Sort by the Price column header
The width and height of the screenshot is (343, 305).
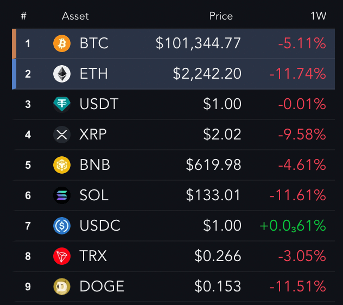pos(221,16)
